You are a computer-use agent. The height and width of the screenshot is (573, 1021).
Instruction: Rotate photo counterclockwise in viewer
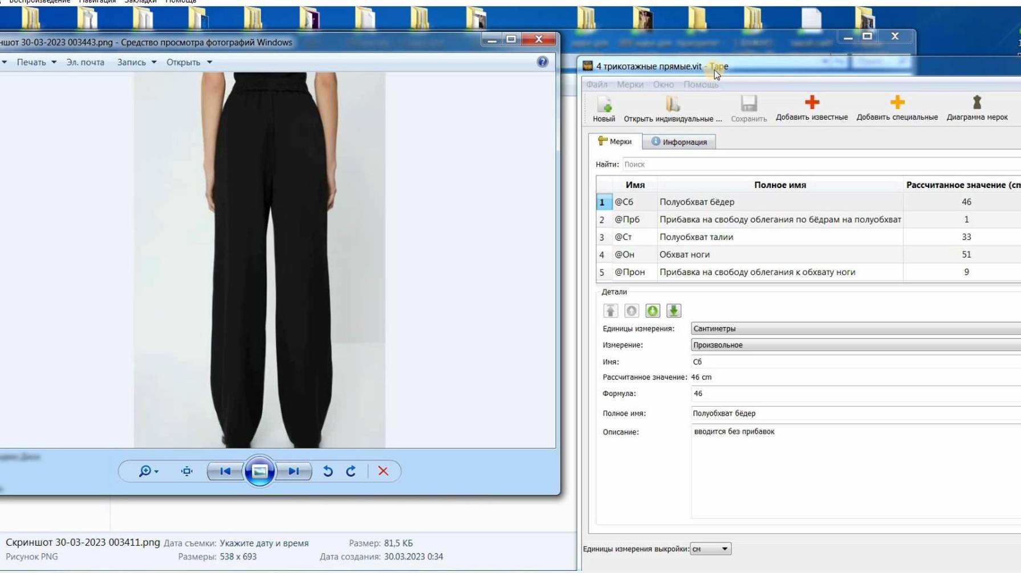pos(328,471)
